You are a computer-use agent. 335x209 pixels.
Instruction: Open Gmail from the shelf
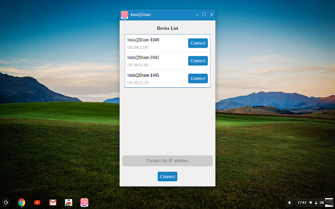point(52,202)
